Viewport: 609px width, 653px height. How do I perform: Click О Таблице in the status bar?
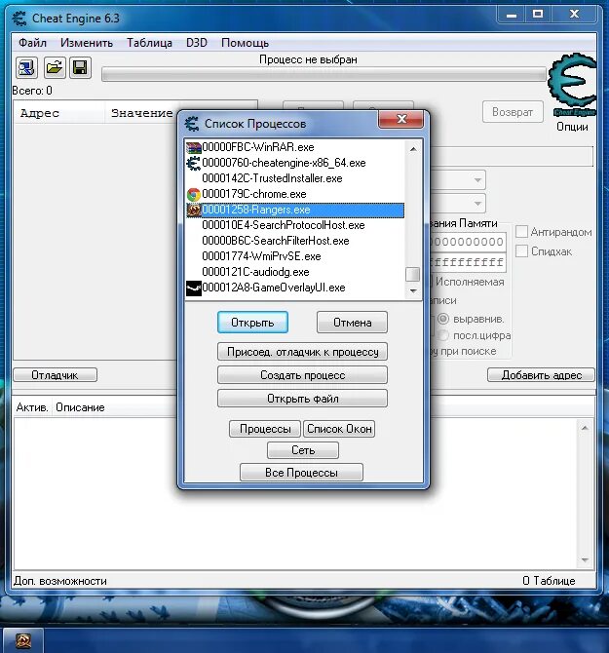point(549,581)
